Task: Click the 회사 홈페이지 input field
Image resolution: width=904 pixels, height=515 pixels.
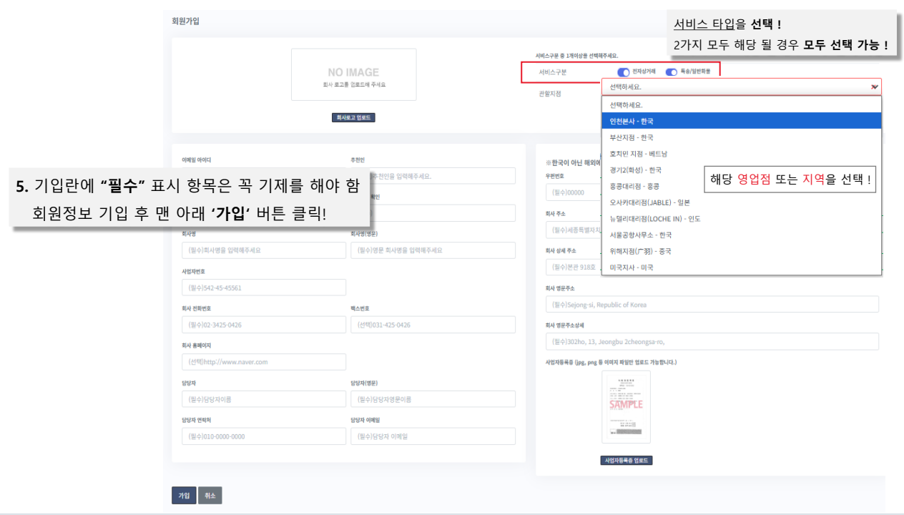Action: pos(264,362)
